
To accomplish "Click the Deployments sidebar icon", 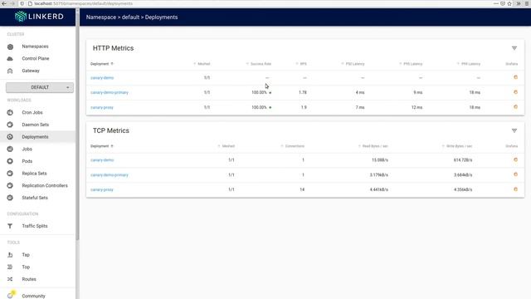I will click(10, 137).
